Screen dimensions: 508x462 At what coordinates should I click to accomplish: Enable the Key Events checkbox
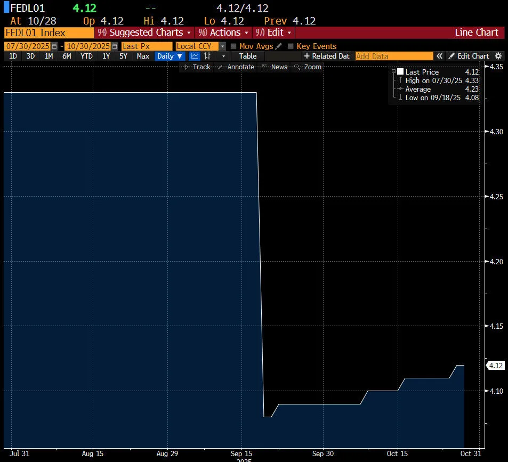(291, 46)
